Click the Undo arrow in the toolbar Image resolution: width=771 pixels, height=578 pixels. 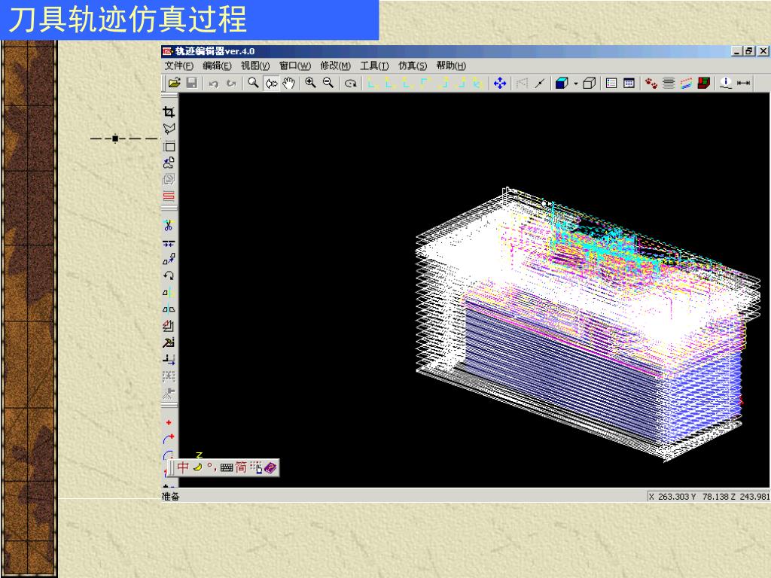(213, 84)
